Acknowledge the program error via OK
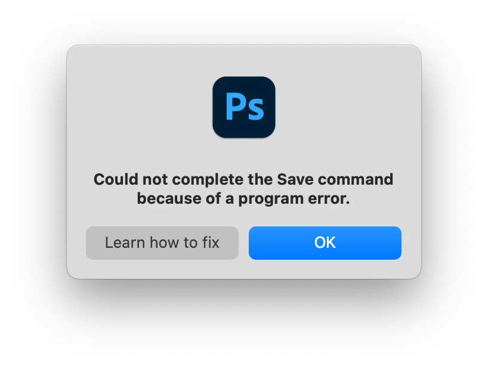488x367 pixels. (325, 242)
